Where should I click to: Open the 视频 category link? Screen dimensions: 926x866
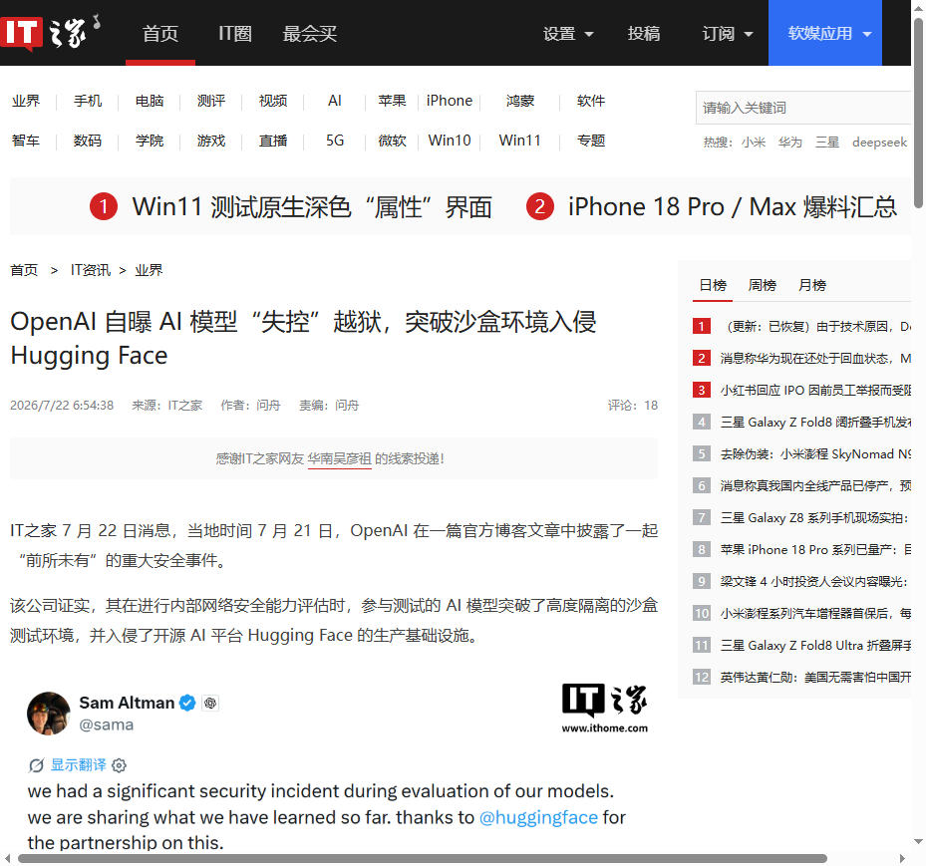pyautogui.click(x=273, y=101)
